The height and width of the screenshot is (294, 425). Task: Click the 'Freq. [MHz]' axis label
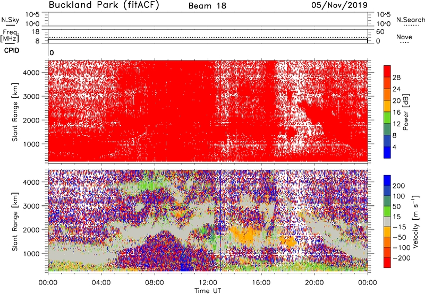tap(10, 36)
